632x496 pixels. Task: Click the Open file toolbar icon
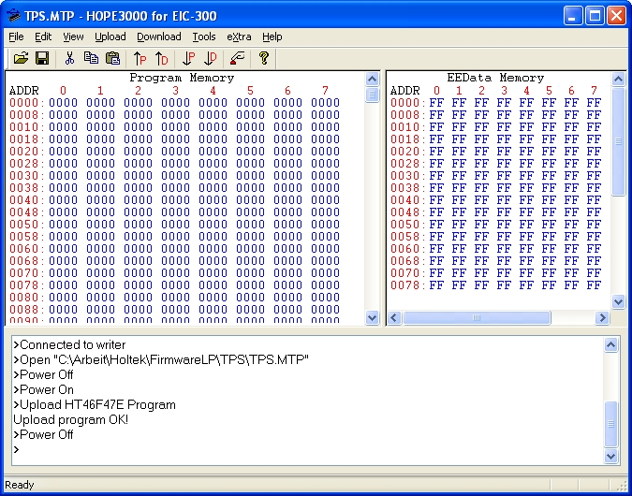[x=21, y=58]
